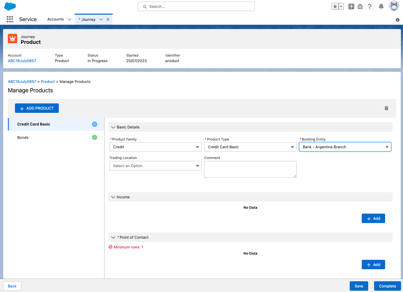View notifications bell icon
403x292 pixels.
381,7
